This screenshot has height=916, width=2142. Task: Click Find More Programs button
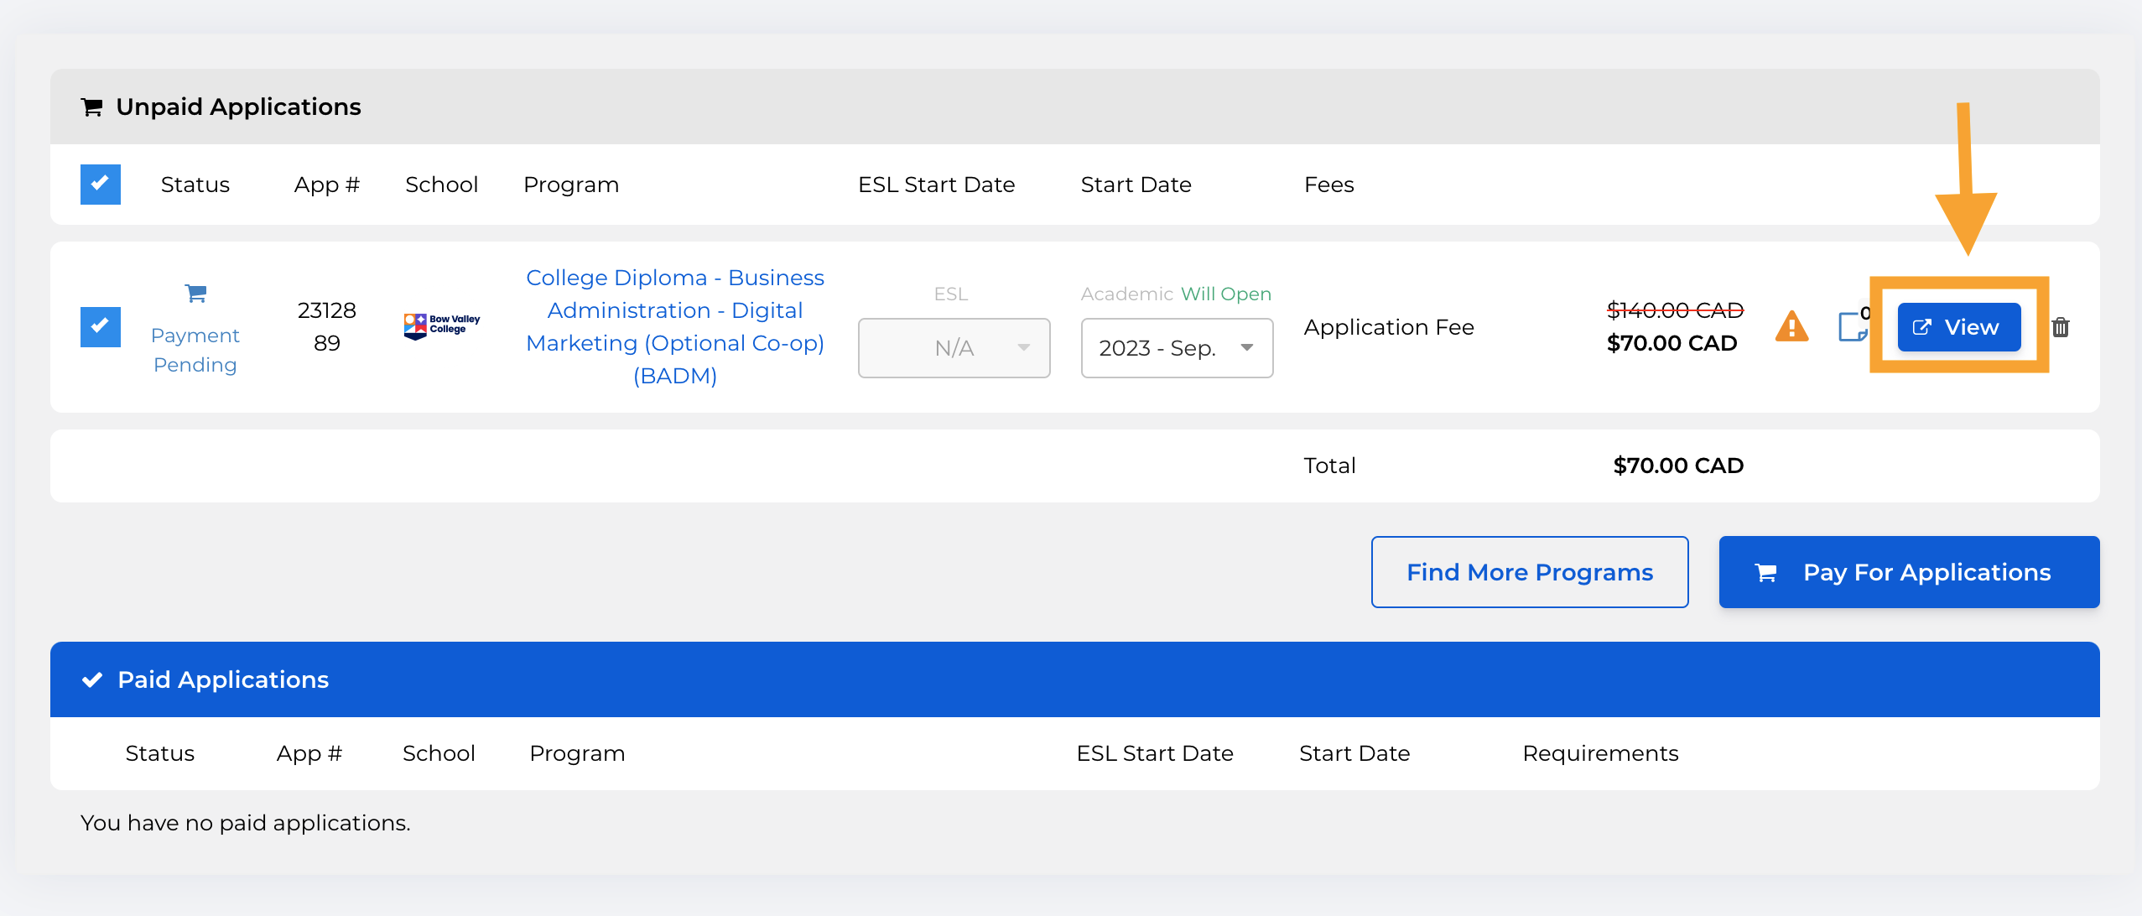(x=1529, y=572)
